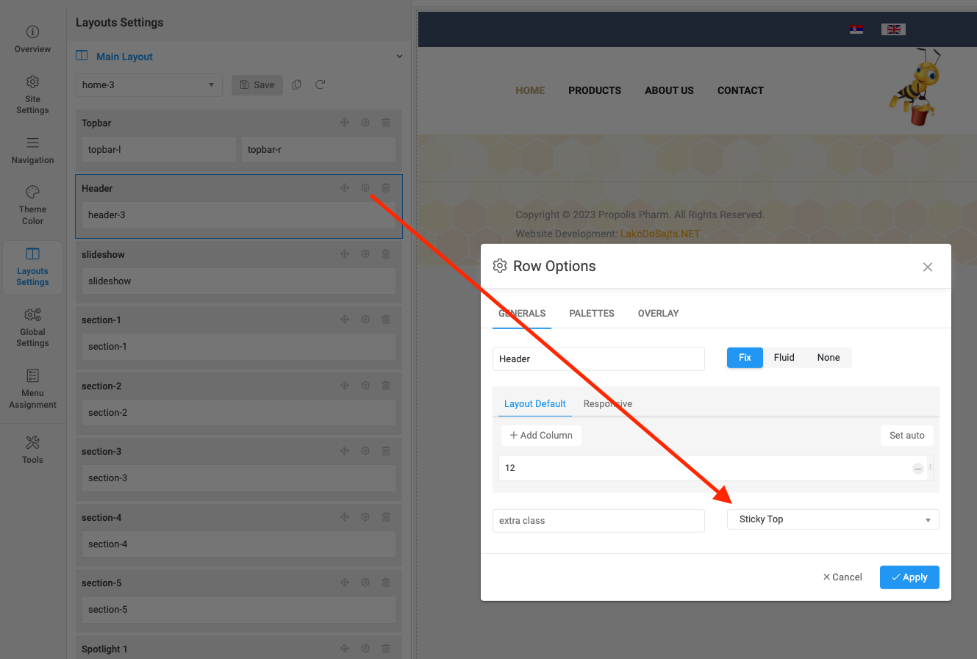This screenshot has width=977, height=659.
Task: Reload layout icon next to Save
Action: pos(320,84)
